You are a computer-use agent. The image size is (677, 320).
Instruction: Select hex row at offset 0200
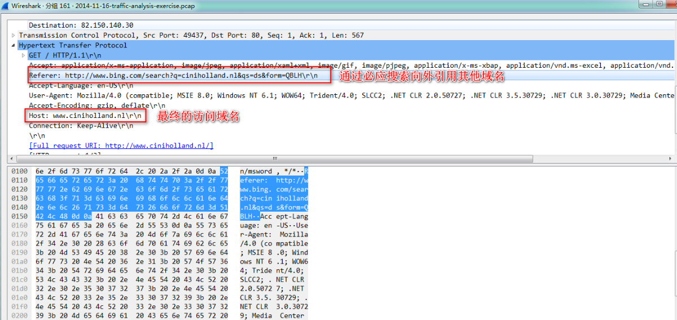click(159, 315)
